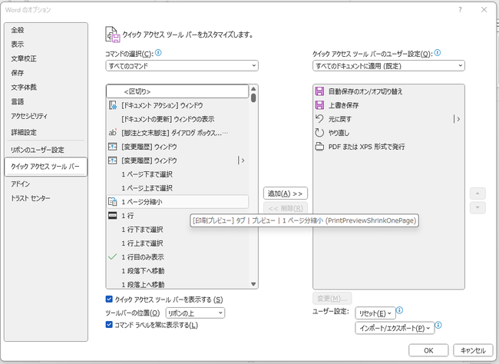The height and width of the screenshot is (364, 499).
Task: Click the 元に戻す undo arrow icon
Action: coord(319,119)
